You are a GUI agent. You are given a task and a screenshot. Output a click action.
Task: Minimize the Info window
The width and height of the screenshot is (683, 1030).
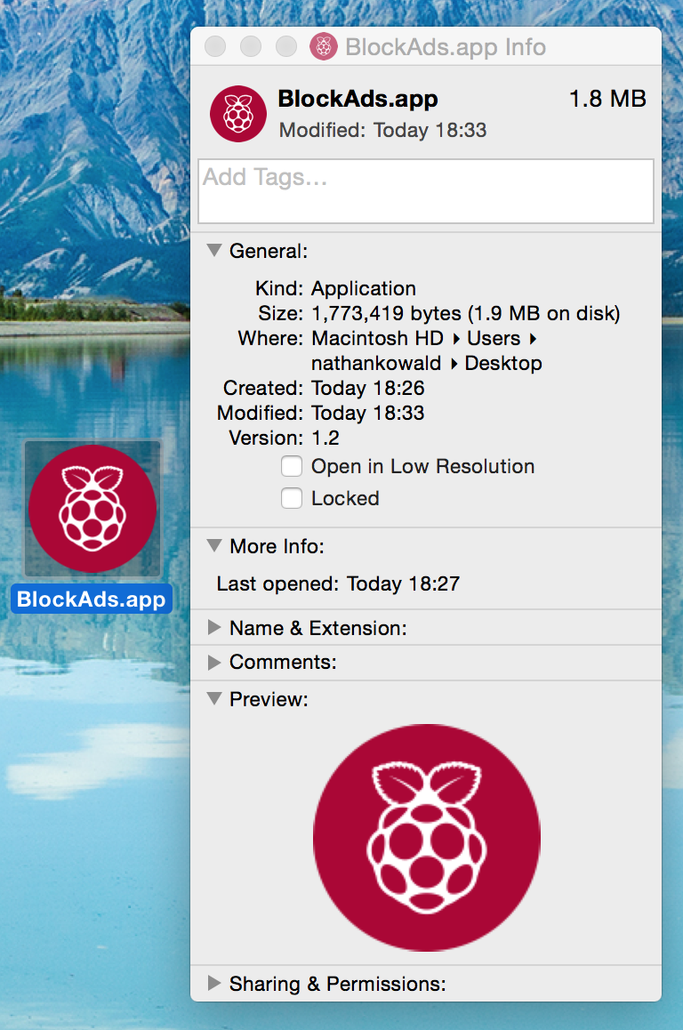coord(251,46)
